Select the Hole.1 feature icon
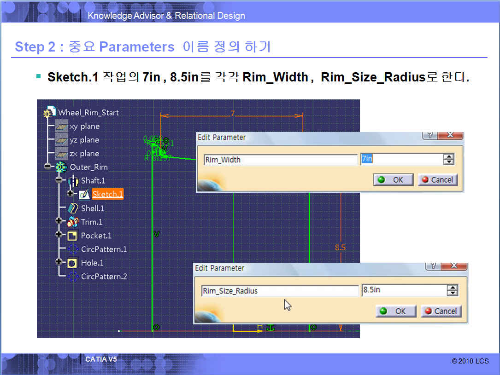The height and width of the screenshot is (375, 500). pyautogui.click(x=72, y=263)
